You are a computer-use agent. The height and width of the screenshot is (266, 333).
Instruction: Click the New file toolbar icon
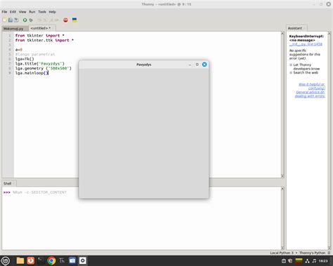(4, 20)
